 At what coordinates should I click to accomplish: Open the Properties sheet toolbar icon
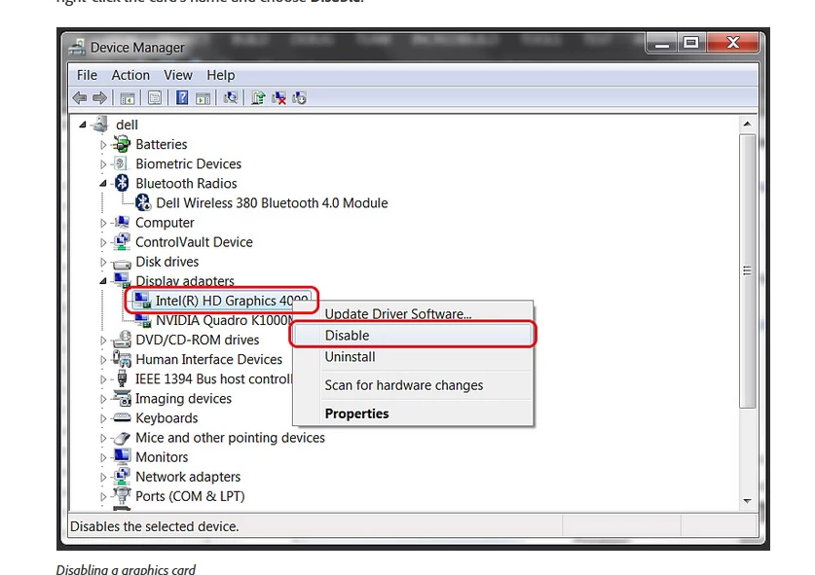click(x=155, y=97)
